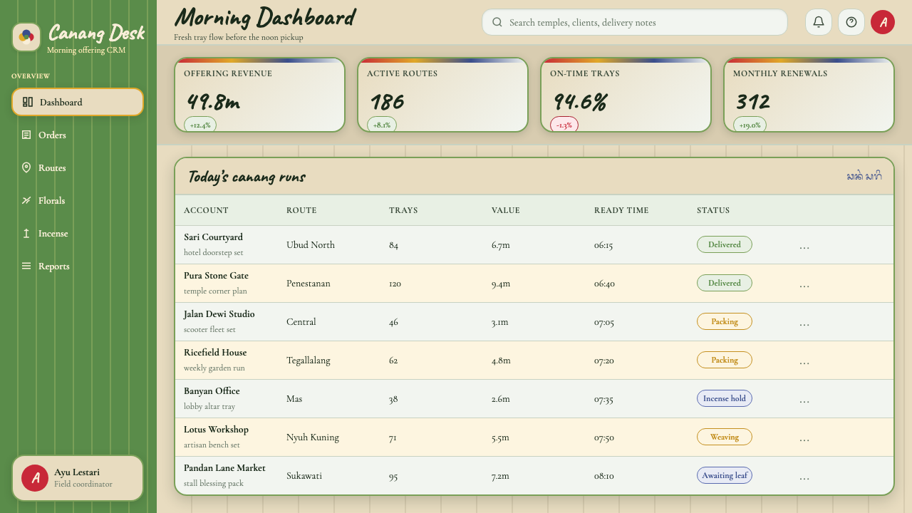Select Lotus Workshop account name
Screen dimensions: 912x513
pos(216,430)
